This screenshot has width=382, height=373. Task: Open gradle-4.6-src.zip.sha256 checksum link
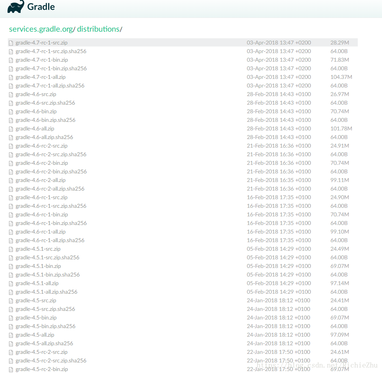[x=45, y=103]
